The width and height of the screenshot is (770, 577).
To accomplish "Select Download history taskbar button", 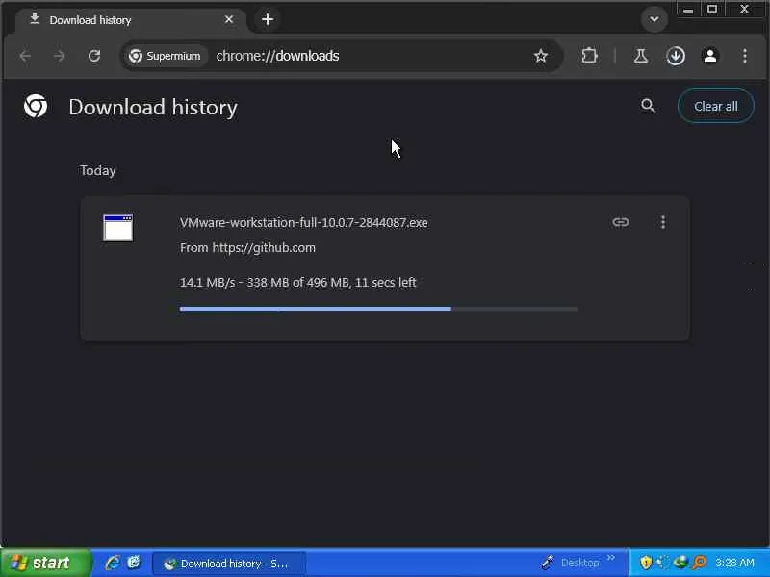I will 229,564.
